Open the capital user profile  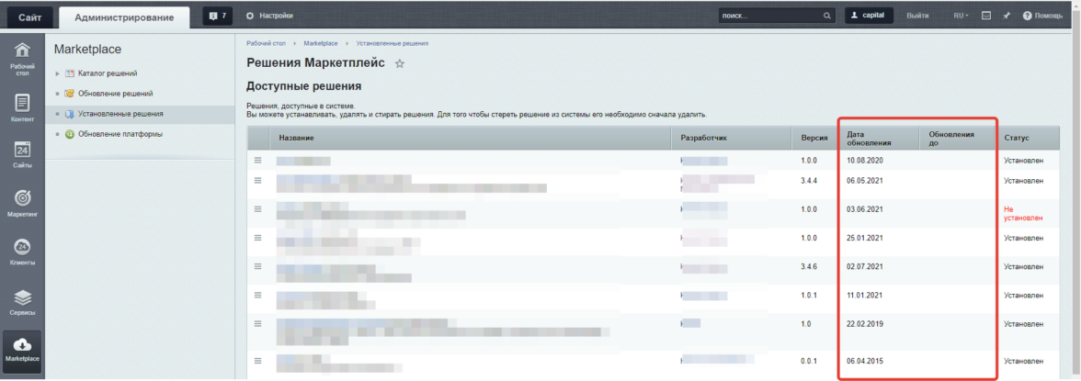tap(869, 16)
